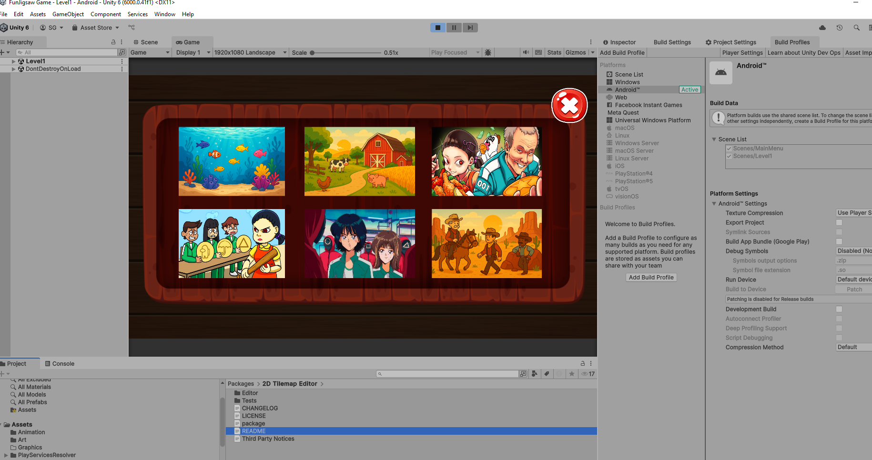
Task: Open the GameObject menu
Action: click(68, 14)
